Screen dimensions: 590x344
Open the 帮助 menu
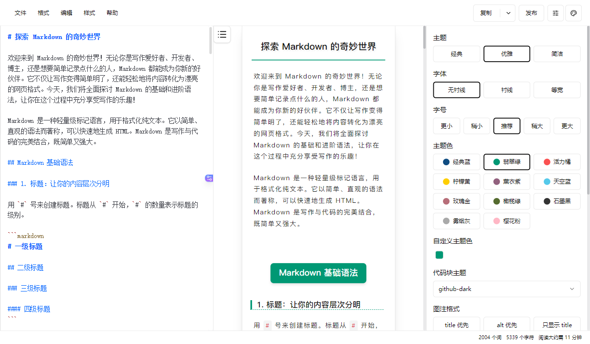click(x=112, y=13)
